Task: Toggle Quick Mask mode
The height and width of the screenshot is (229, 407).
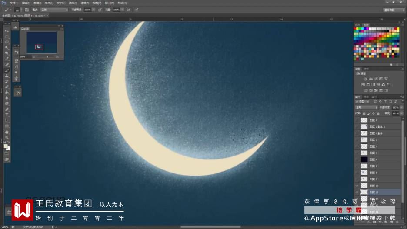Action: [7, 154]
